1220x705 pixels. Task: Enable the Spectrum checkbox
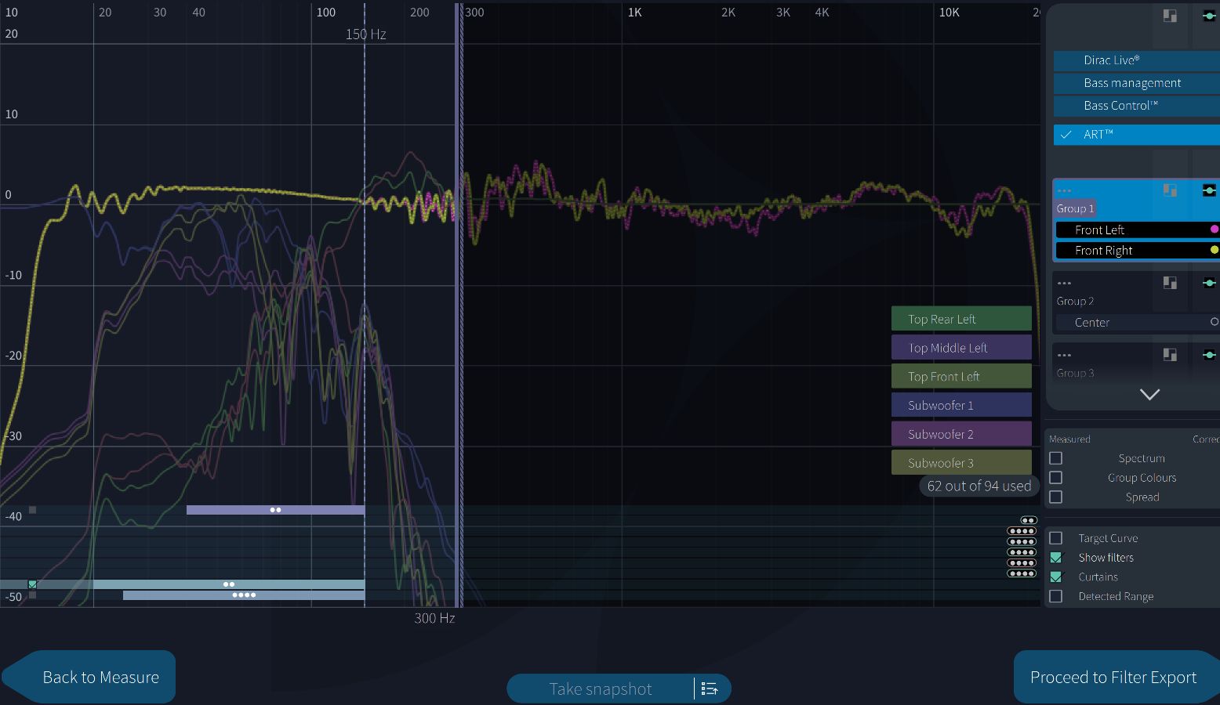[1056, 458]
